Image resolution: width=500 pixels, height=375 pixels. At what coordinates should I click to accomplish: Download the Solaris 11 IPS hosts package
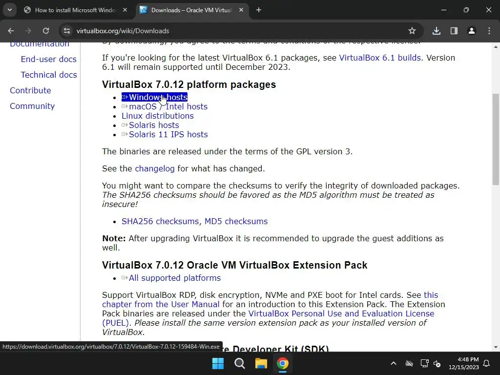point(165,134)
